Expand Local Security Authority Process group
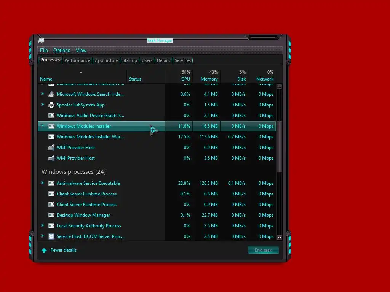This screenshot has width=390, height=292. pos(42,225)
